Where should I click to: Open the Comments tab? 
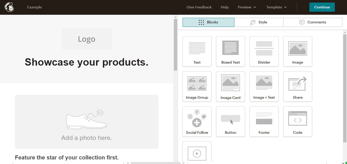[313, 22]
